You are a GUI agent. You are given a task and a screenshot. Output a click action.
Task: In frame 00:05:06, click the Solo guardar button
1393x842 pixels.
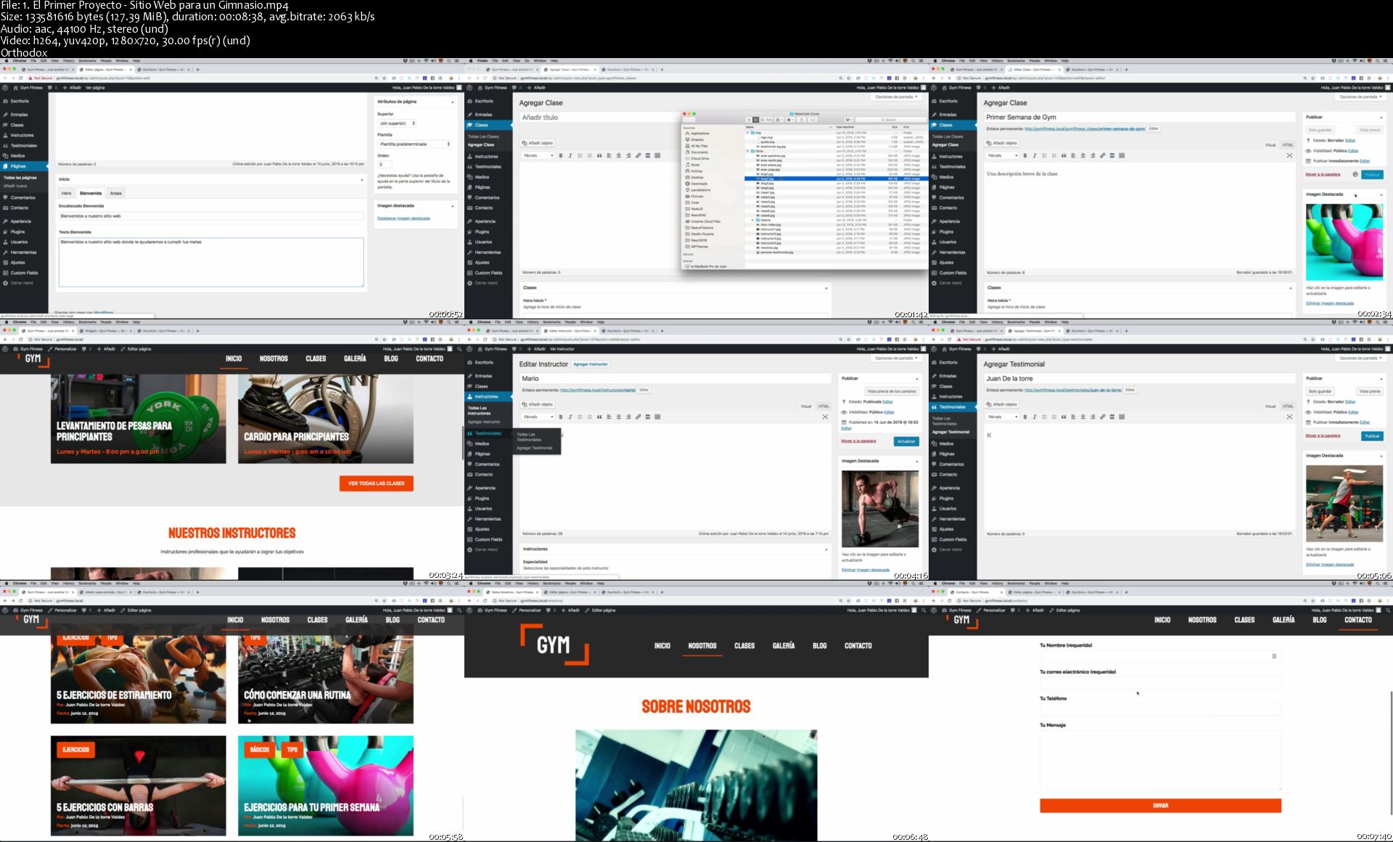click(x=1320, y=391)
